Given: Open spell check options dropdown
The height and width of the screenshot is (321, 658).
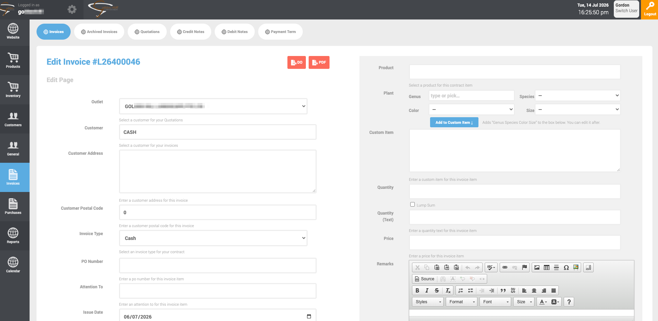Looking at the screenshot, I should pos(491,267).
